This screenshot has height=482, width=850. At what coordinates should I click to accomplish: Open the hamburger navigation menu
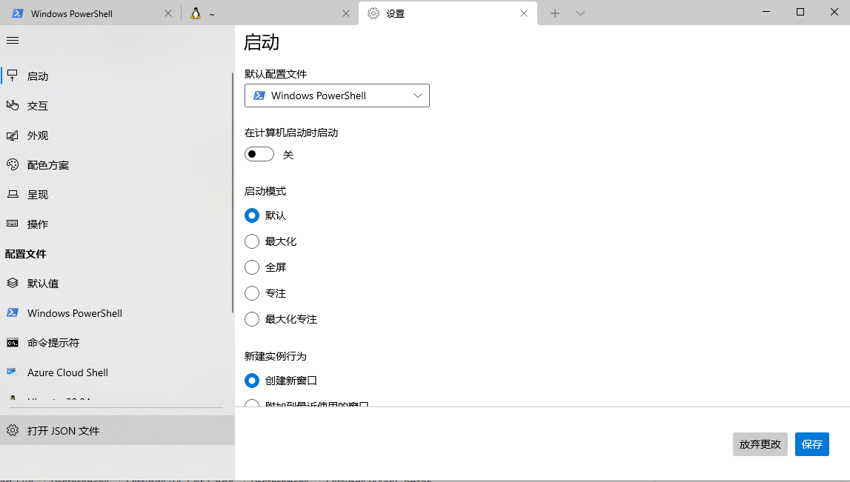pyautogui.click(x=13, y=41)
